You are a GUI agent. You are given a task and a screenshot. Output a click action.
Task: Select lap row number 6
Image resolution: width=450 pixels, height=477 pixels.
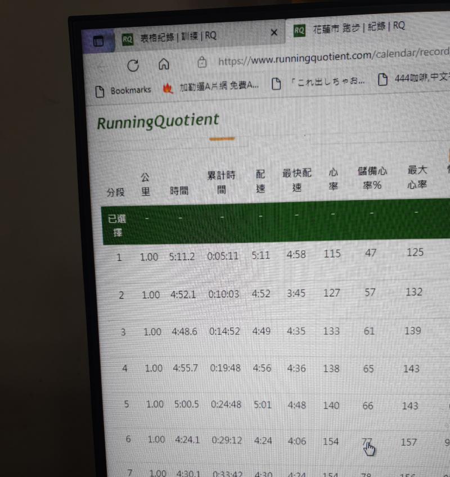tap(128, 439)
